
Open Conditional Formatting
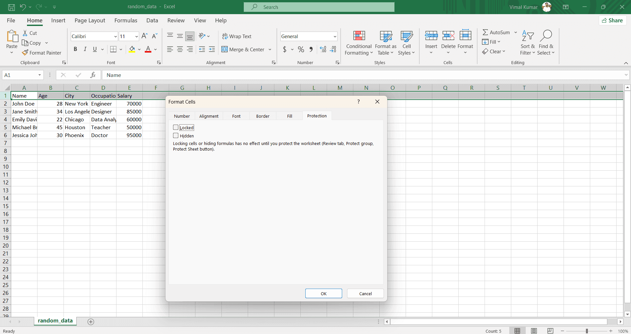(x=359, y=43)
